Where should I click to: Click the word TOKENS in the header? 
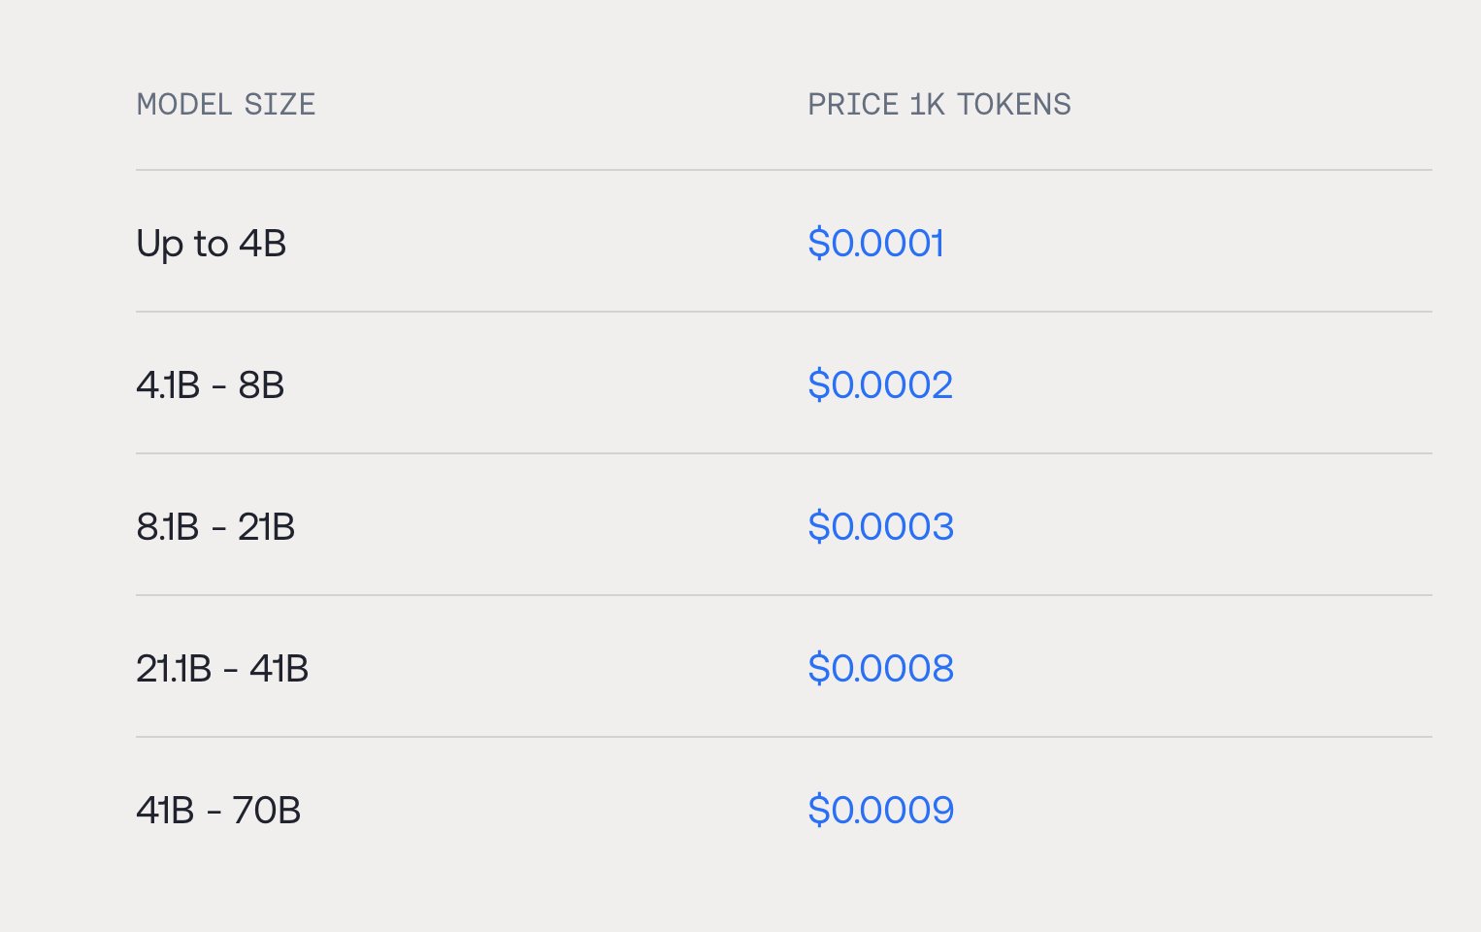click(1014, 104)
